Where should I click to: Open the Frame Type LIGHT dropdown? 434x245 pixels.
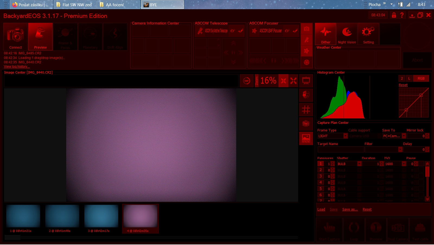[346, 136]
